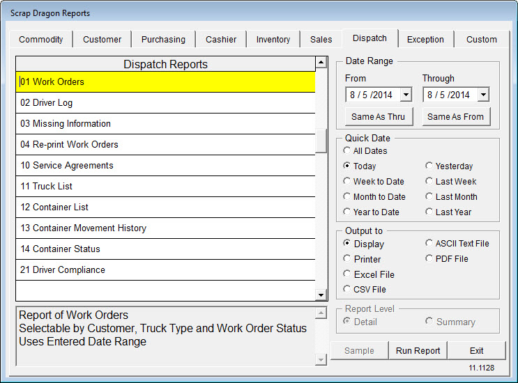Switch to the Custom tab
This screenshot has width=518, height=383.
[x=482, y=39]
